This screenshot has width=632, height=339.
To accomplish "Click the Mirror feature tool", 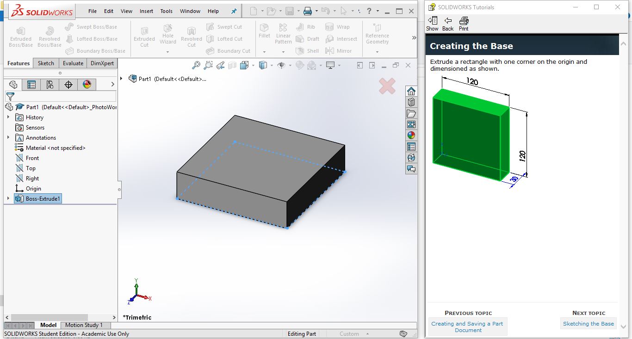I will [x=338, y=51].
